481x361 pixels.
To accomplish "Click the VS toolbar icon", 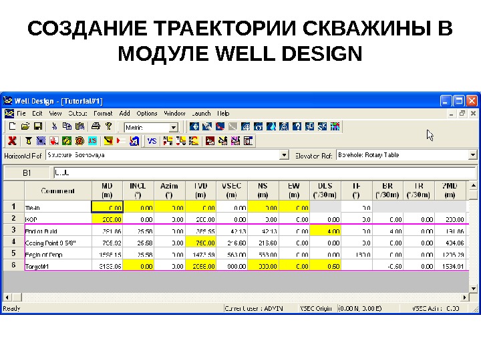I will point(152,141).
